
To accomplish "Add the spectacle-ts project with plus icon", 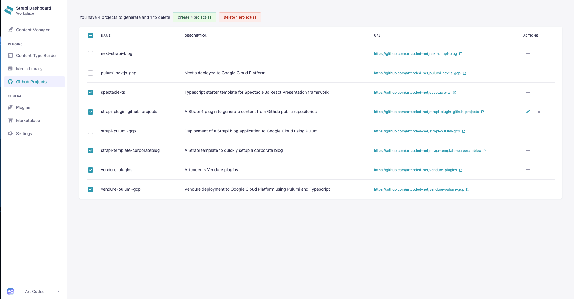I will coord(528,92).
